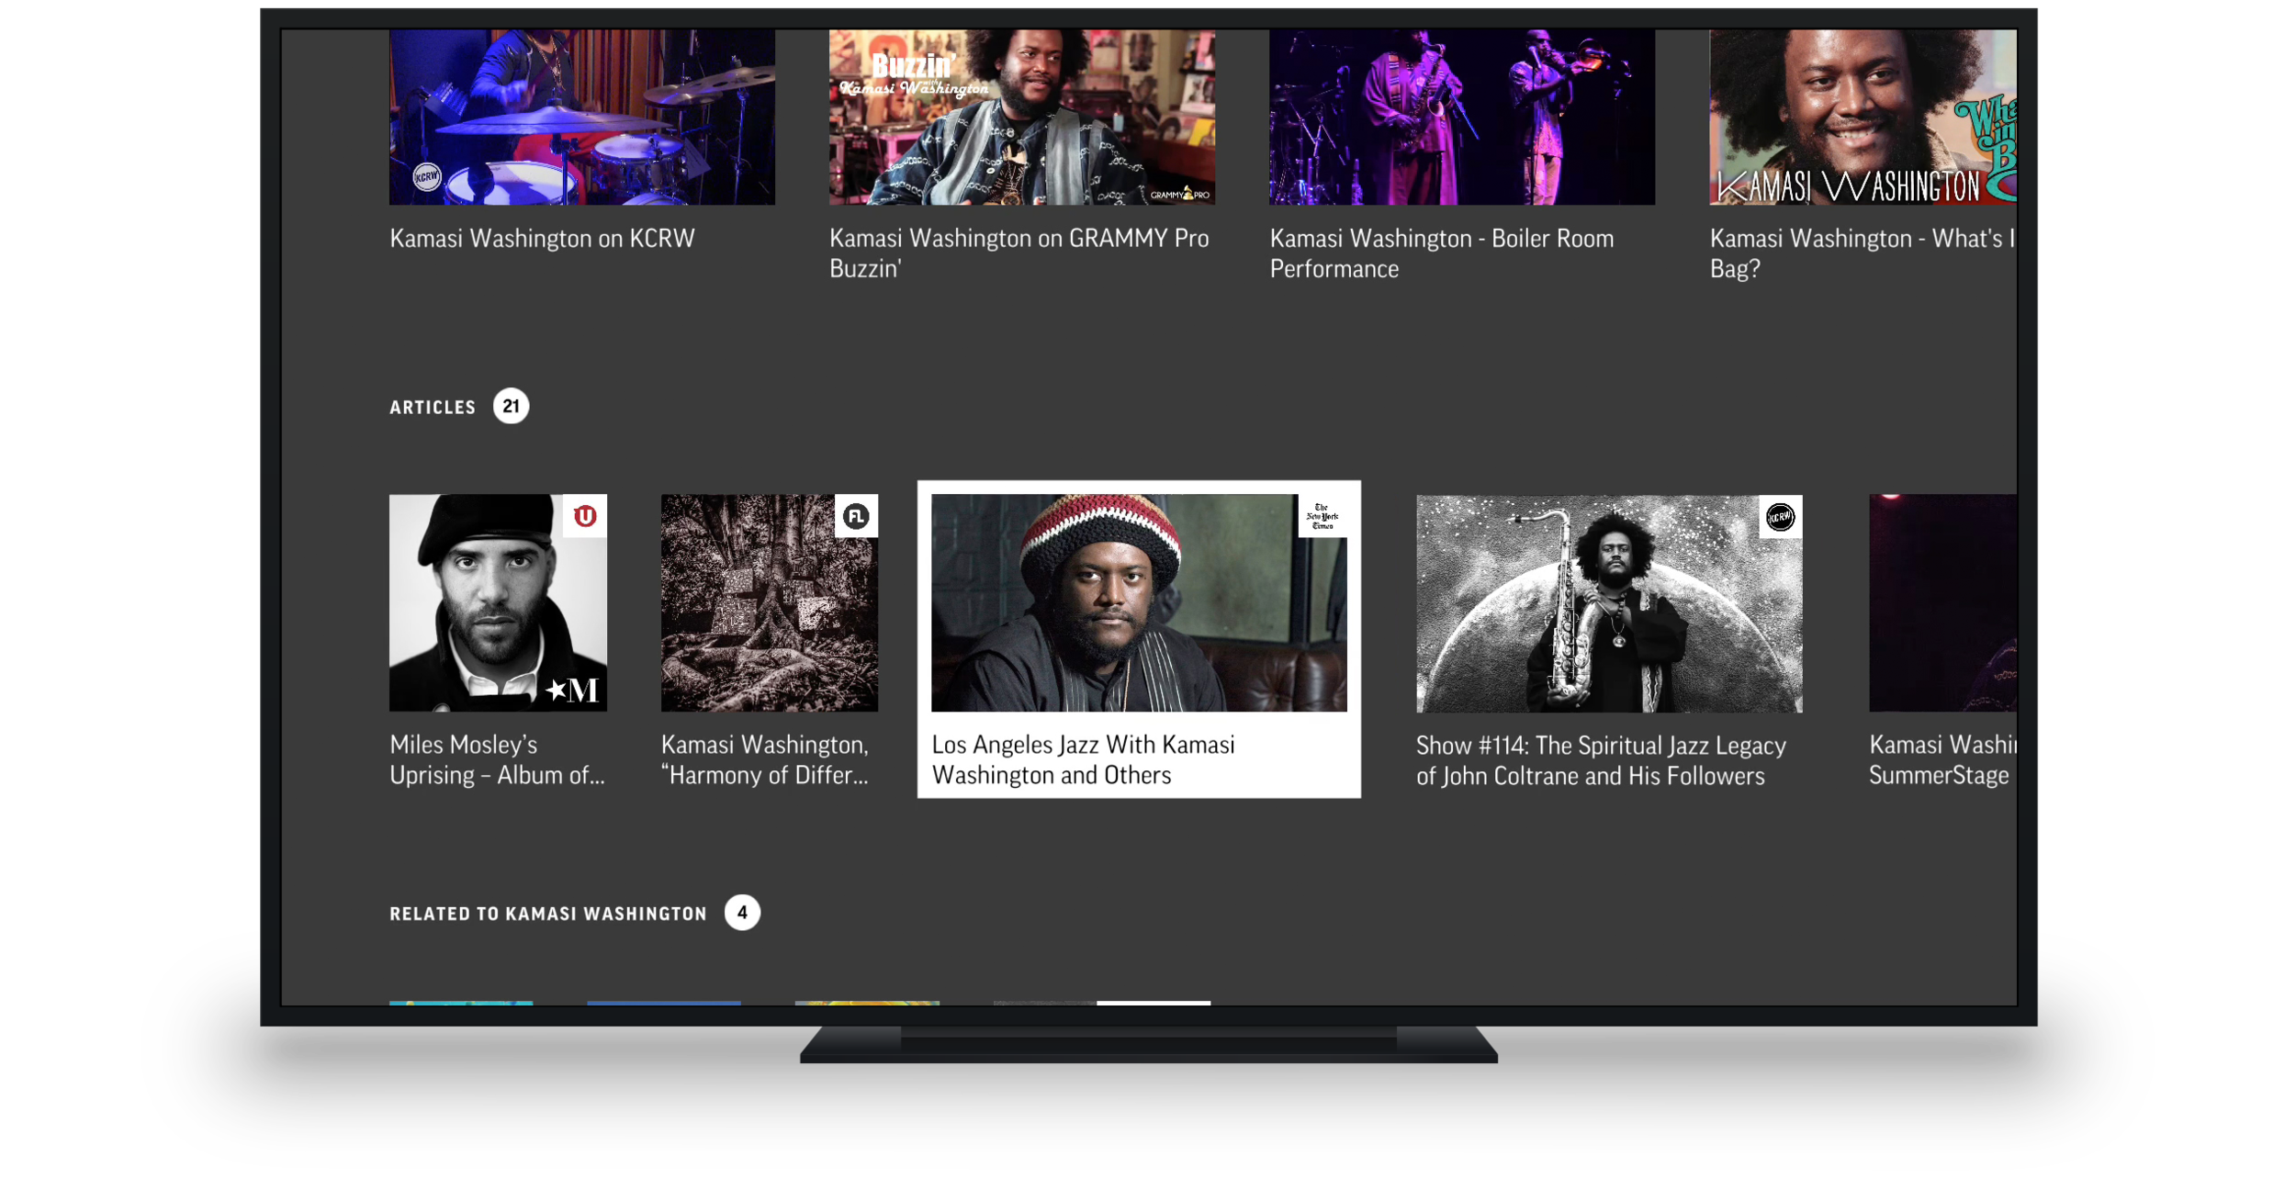Click the KCRW badge on Show #114 article
Viewport: 2296px width, 1179px height.
pos(1780,517)
